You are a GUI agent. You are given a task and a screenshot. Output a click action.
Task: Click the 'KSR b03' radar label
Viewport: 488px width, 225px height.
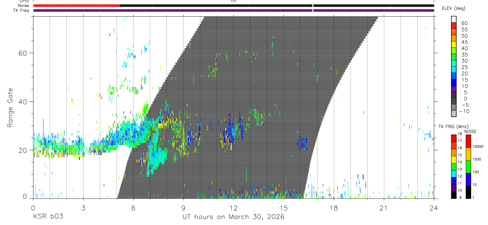[x=47, y=217]
